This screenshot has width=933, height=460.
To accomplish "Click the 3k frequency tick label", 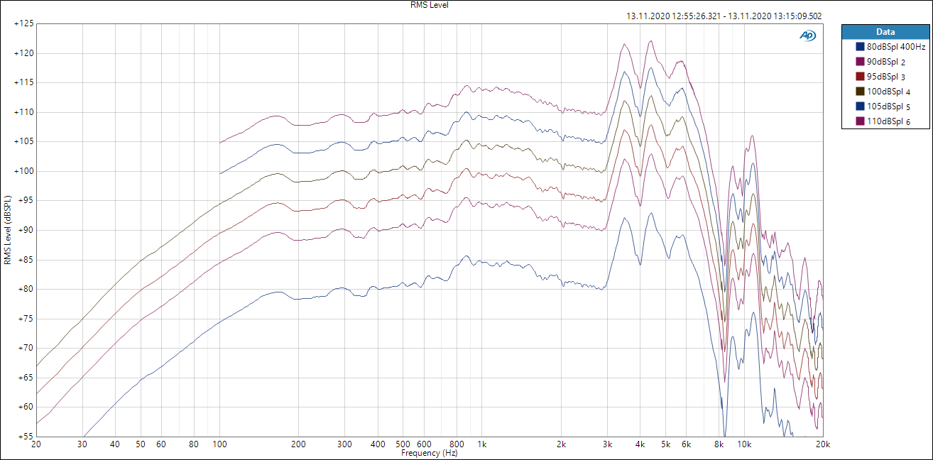I will 607,444.
